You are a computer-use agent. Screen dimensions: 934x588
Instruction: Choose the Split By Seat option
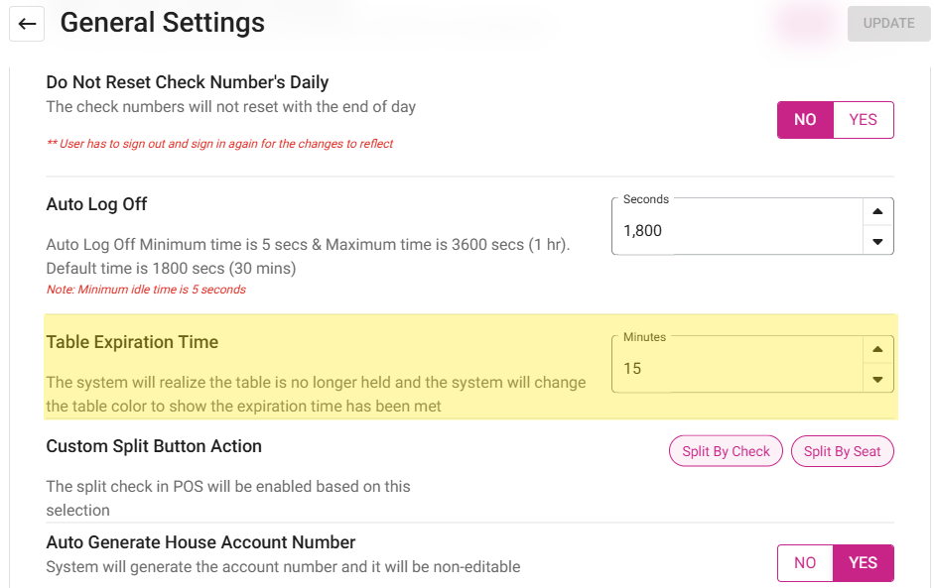(x=842, y=451)
